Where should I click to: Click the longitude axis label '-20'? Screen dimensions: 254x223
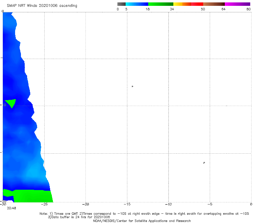(85, 204)
